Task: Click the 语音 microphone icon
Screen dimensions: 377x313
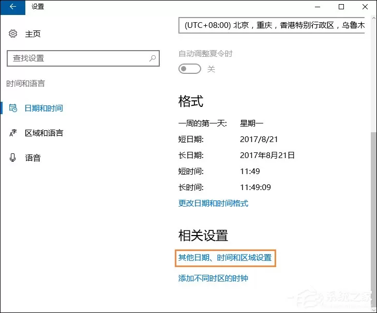Action: (x=13, y=158)
